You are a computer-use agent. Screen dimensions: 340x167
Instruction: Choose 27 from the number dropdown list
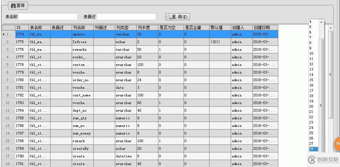pyautogui.click(x=313, y=143)
